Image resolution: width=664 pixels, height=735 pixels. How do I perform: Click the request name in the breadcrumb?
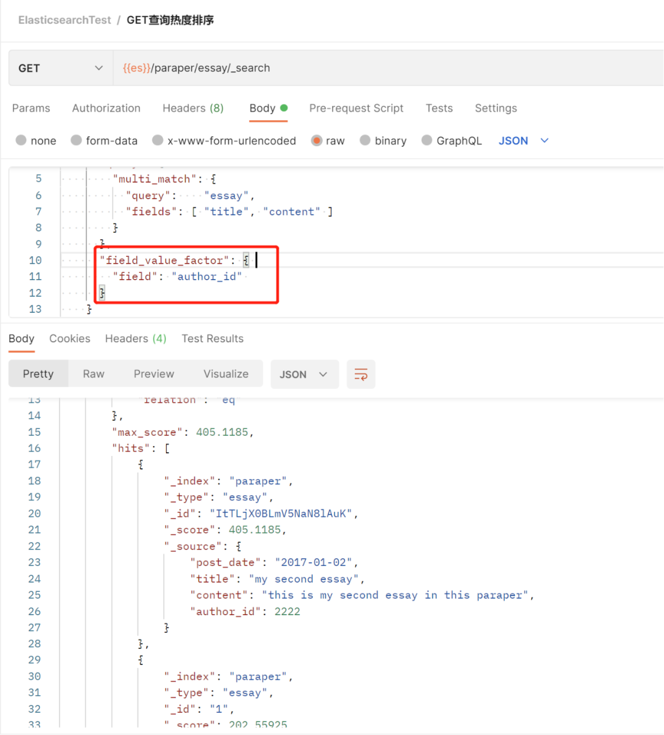click(170, 20)
